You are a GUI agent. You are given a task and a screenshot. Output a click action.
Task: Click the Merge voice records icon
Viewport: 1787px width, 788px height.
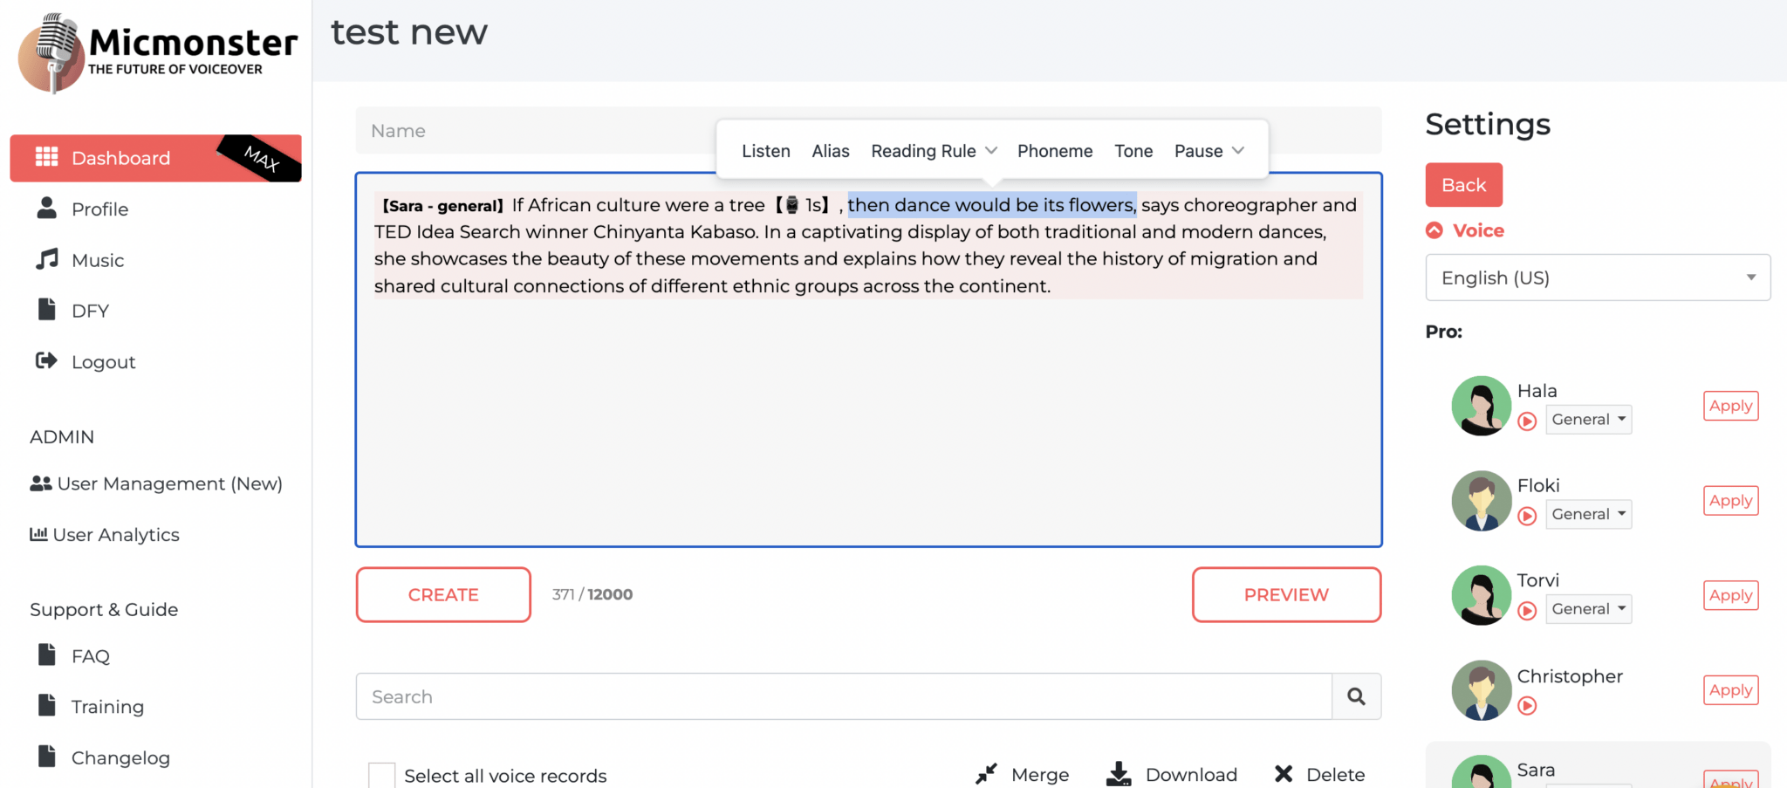pyautogui.click(x=986, y=773)
